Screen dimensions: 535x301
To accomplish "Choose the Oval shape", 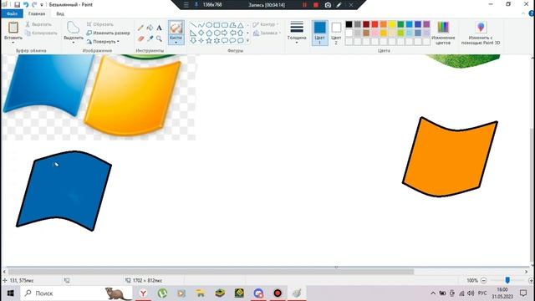I will point(209,25).
